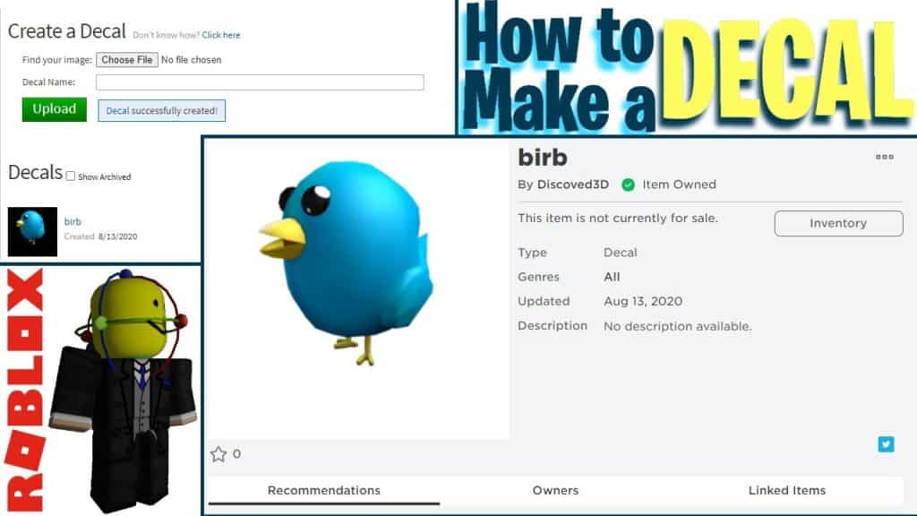The height and width of the screenshot is (516, 917).
Task: Click the green Upload button
Action: pos(54,109)
